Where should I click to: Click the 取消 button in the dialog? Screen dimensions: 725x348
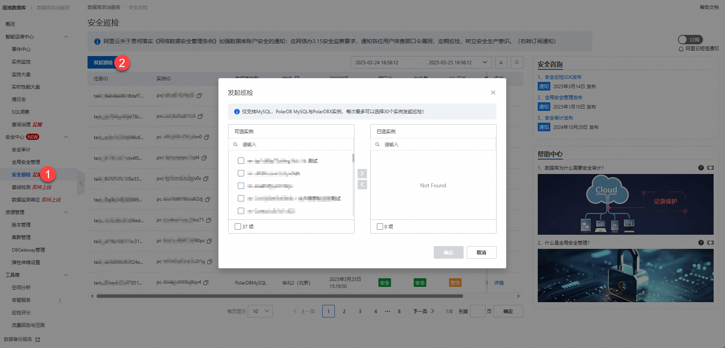point(481,252)
